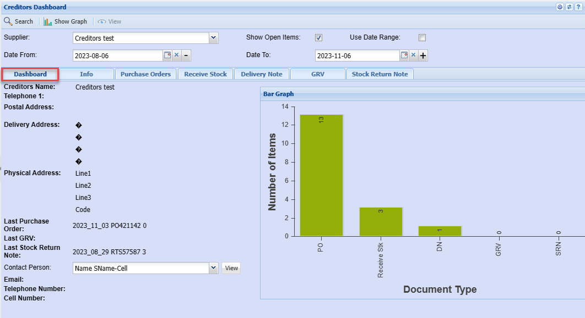This screenshot has height=318, width=585.
Task: Clear the Date From field
Action: 177,55
